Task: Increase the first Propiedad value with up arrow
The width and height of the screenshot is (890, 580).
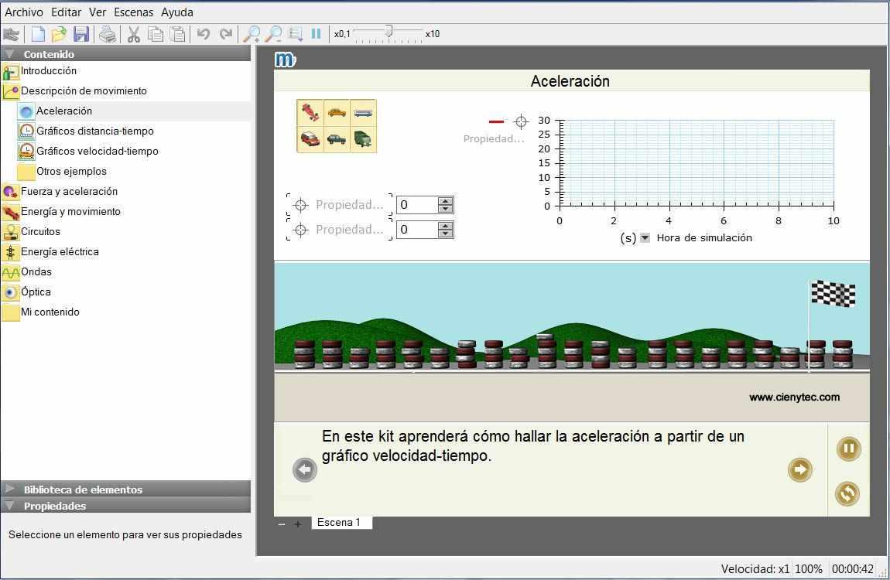Action: pyautogui.click(x=445, y=201)
